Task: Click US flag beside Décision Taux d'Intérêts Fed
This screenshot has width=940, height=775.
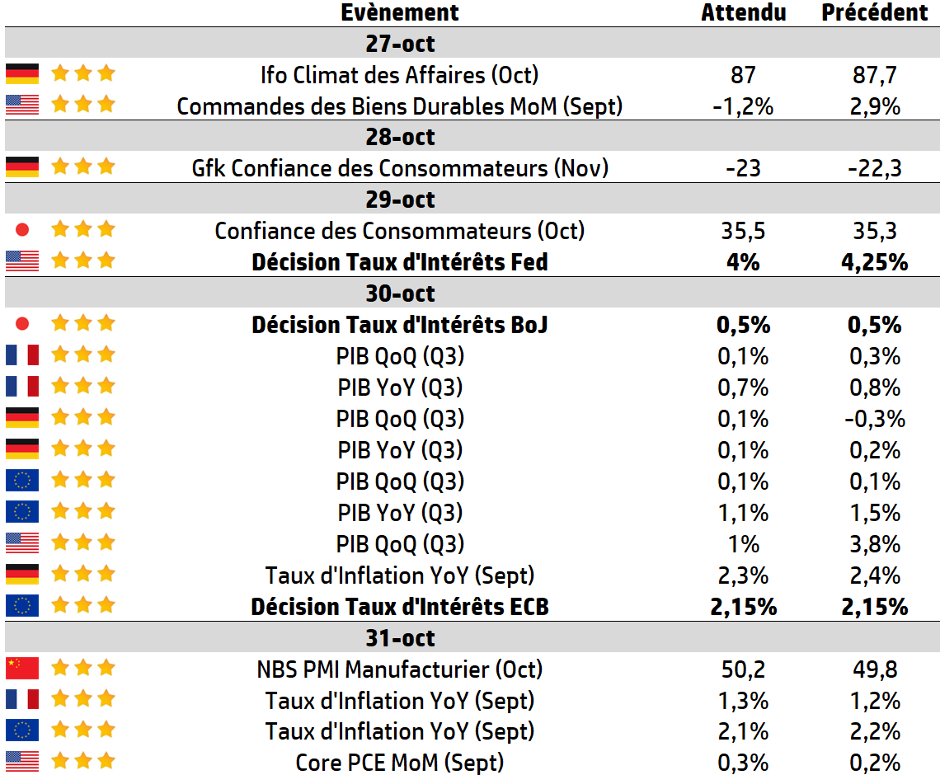Action: pyautogui.click(x=22, y=261)
